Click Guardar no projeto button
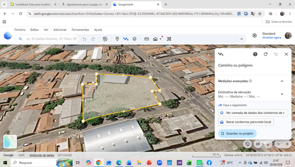 coord(237,133)
